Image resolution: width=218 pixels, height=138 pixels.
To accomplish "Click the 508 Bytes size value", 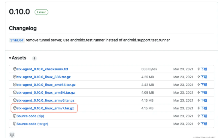I will [149, 69].
